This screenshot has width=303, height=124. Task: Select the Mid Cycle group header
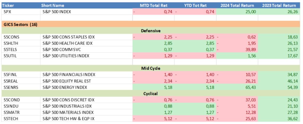coord(151,68)
